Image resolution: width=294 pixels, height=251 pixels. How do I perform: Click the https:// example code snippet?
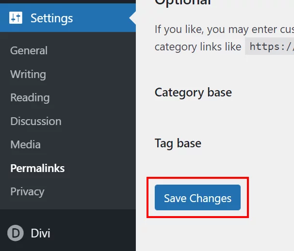269,46
